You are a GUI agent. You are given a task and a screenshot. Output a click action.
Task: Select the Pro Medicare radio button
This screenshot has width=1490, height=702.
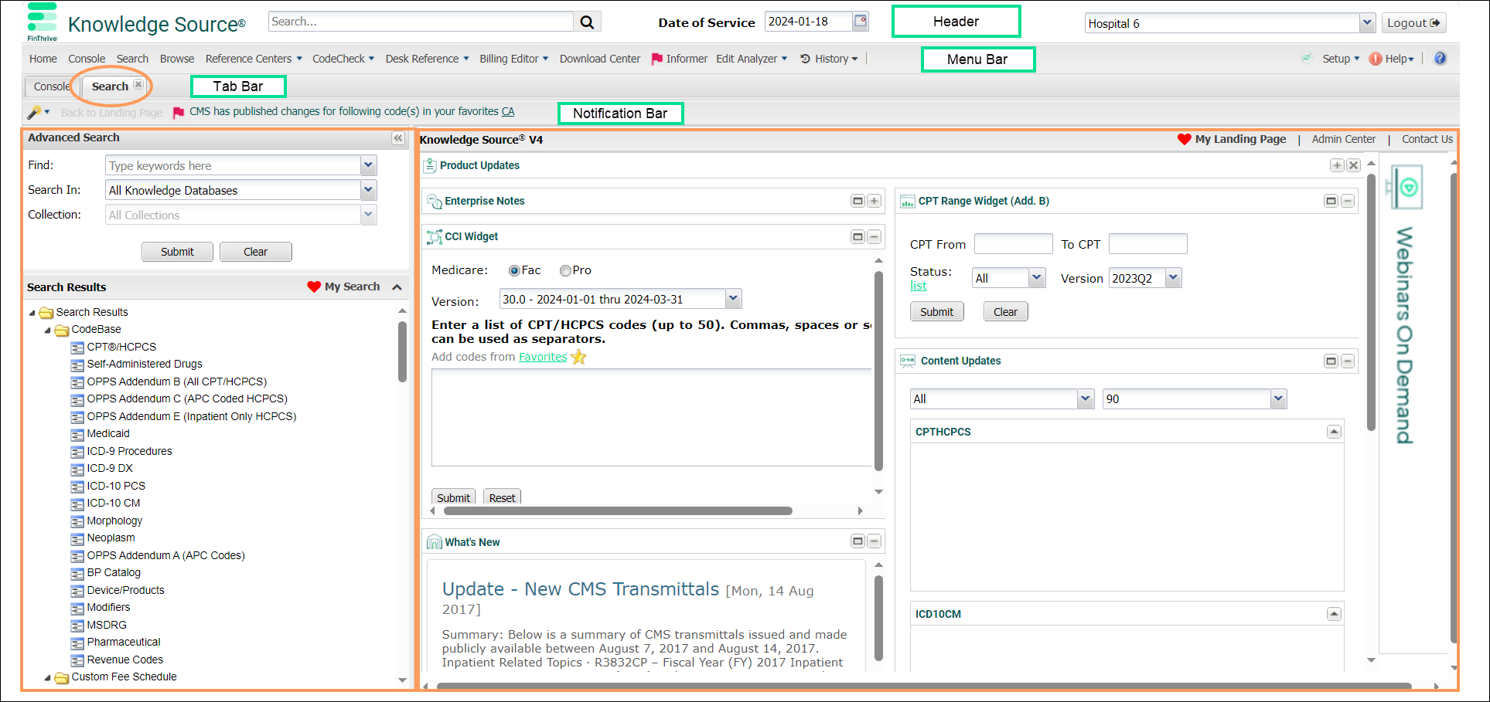[565, 271]
